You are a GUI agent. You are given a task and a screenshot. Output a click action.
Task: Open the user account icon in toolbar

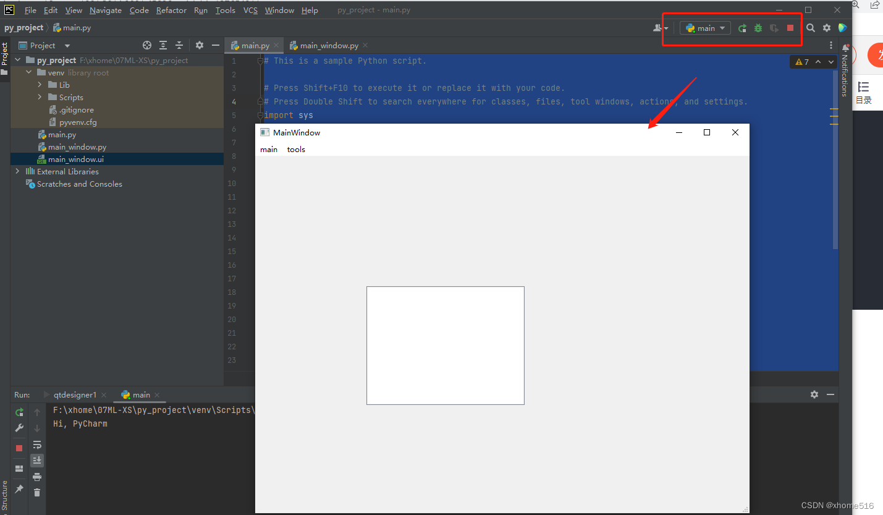[661, 28]
